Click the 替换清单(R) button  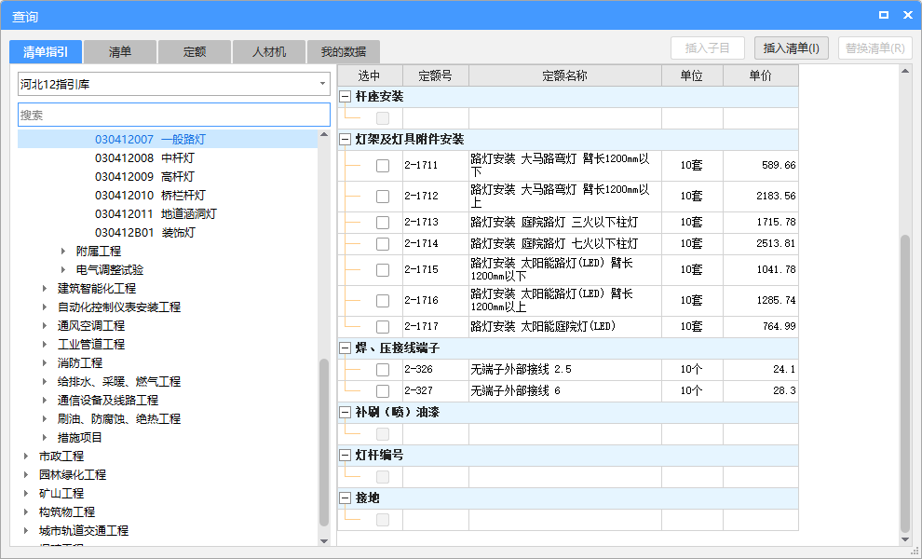pyautogui.click(x=875, y=48)
